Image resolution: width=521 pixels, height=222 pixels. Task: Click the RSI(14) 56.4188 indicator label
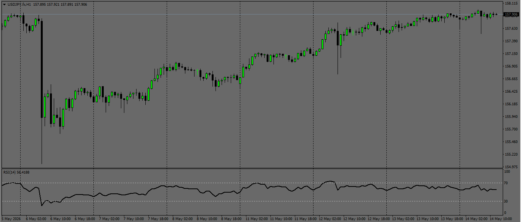(x=16, y=172)
